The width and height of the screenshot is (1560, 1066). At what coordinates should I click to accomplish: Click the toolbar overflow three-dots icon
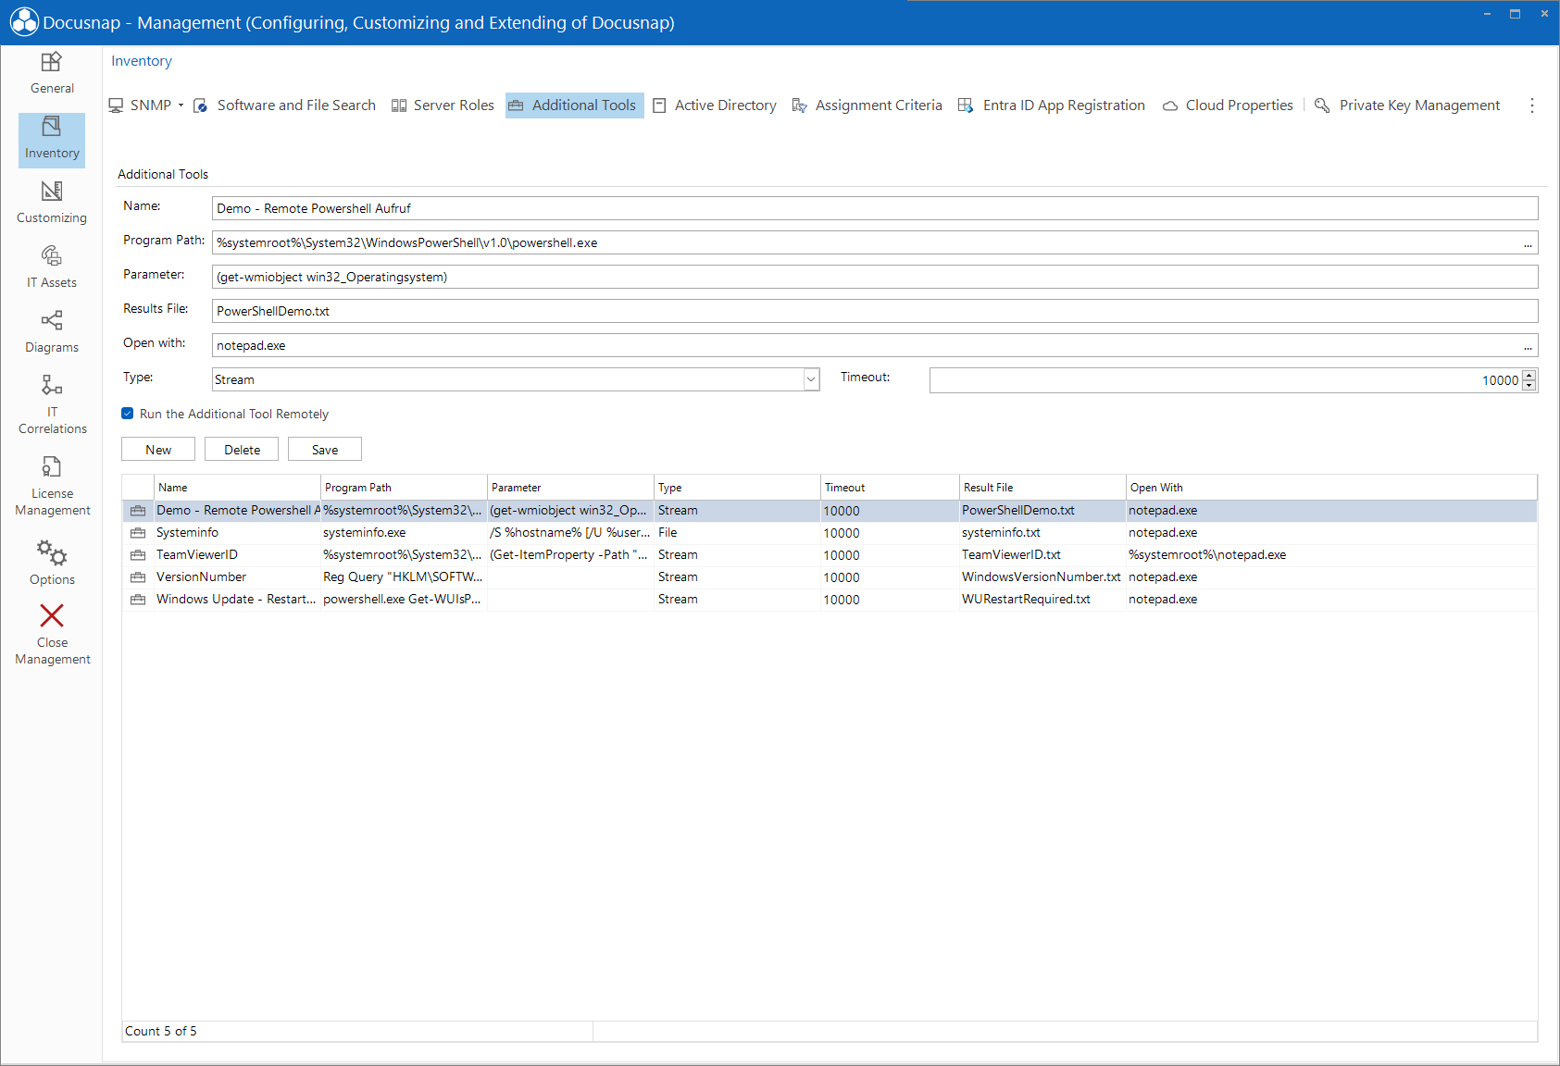[1532, 105]
